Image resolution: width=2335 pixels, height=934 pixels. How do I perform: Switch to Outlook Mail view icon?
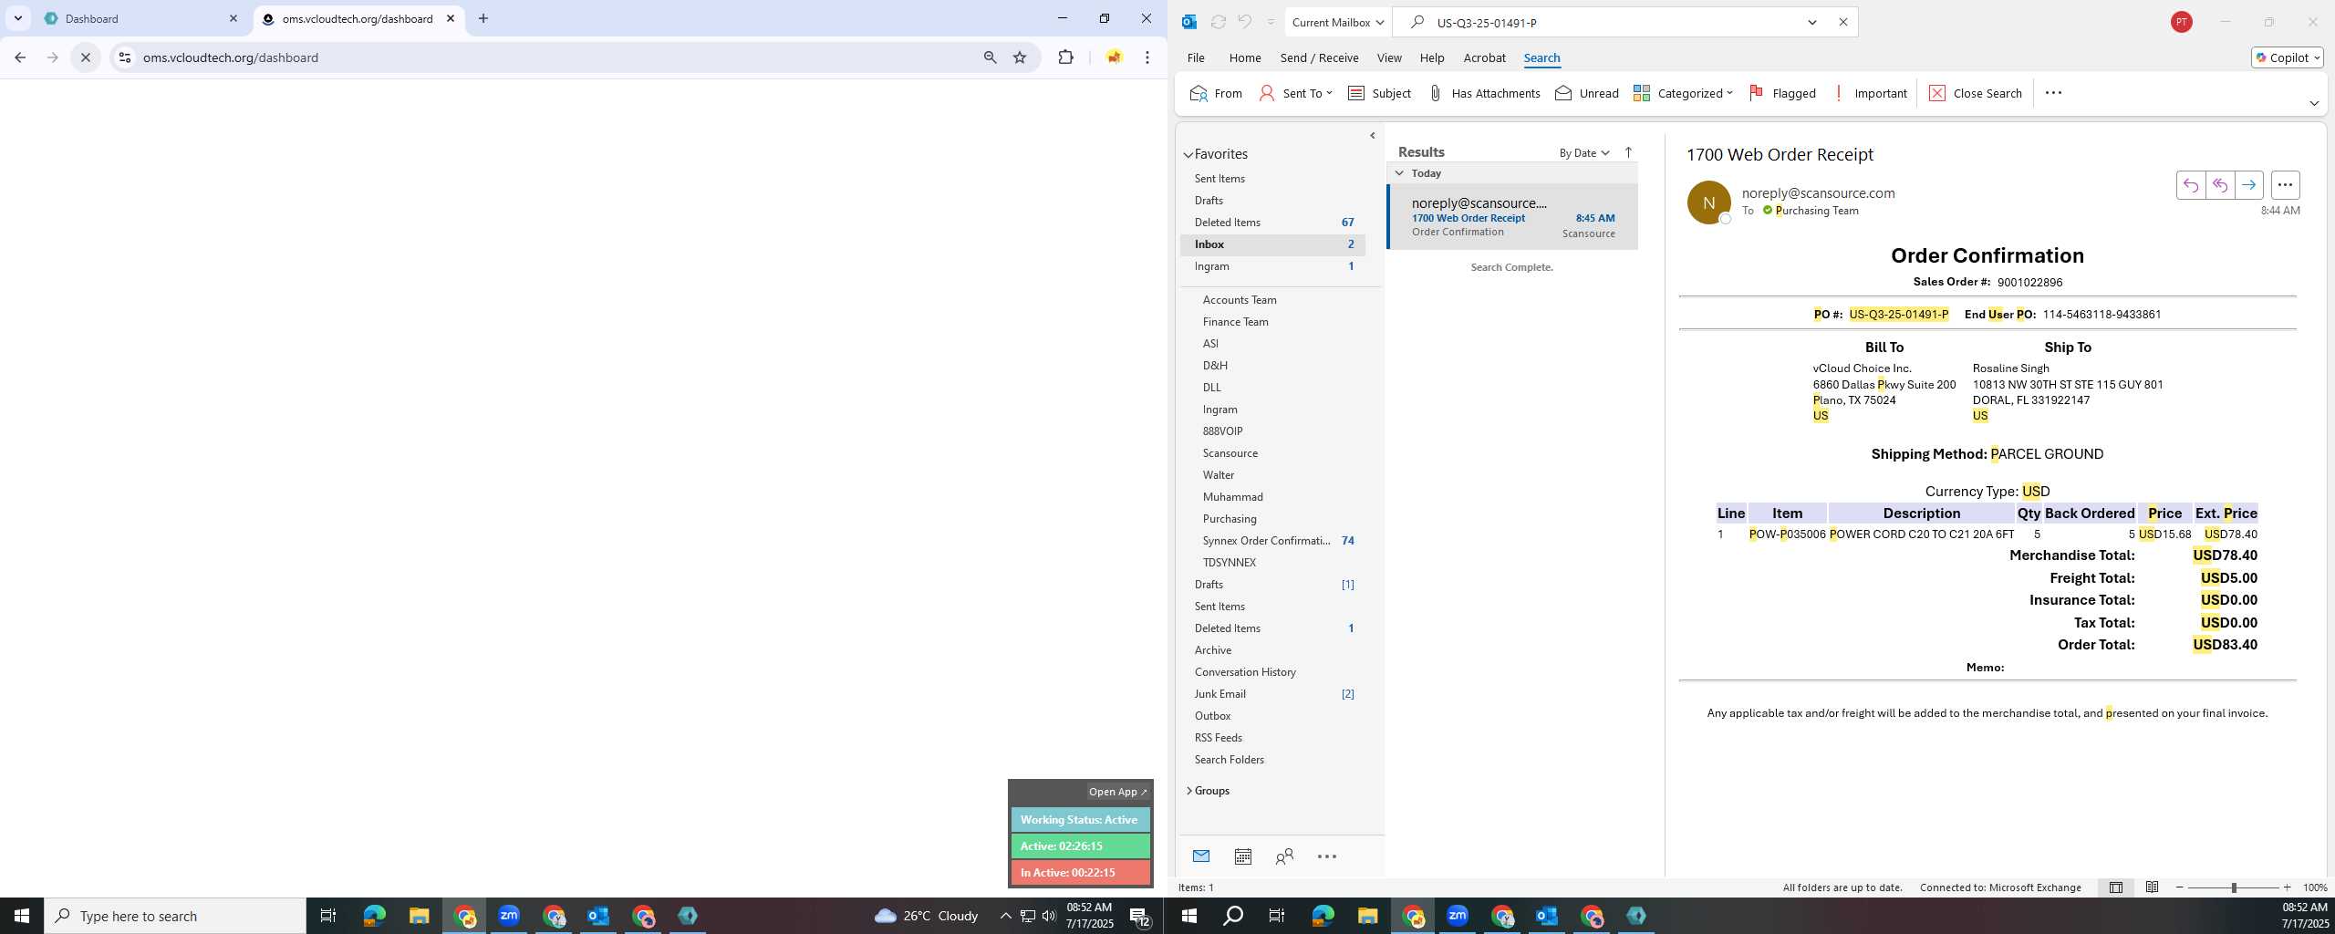pos(1200,856)
